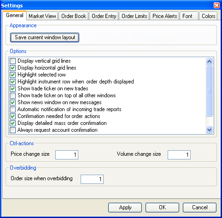The height and width of the screenshot is (218, 222).
Task: Open the Order Book tab
Action: point(74,16)
